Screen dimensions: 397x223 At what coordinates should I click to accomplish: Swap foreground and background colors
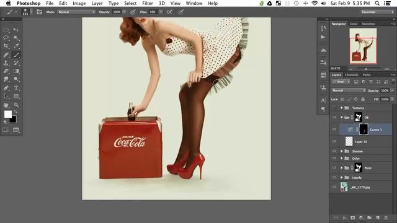[16, 111]
